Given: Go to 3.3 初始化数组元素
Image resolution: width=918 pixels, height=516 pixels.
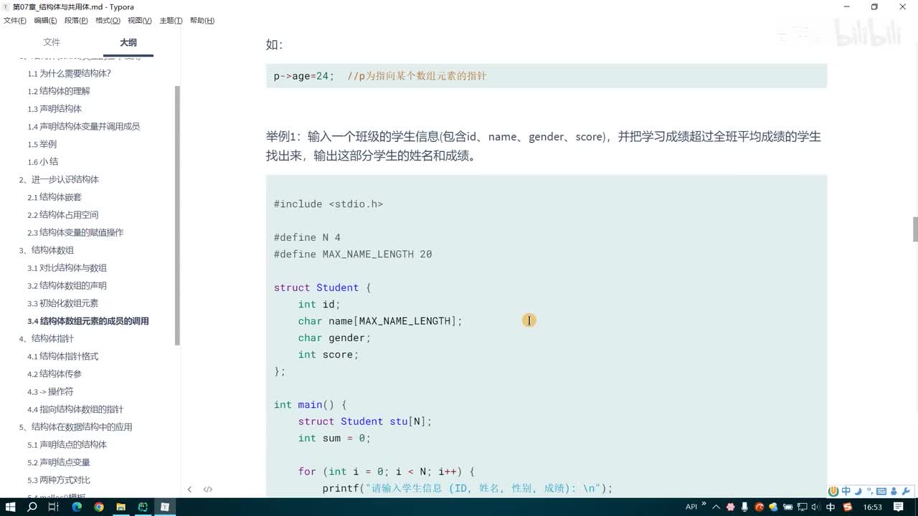Looking at the screenshot, I should pyautogui.click(x=63, y=303).
